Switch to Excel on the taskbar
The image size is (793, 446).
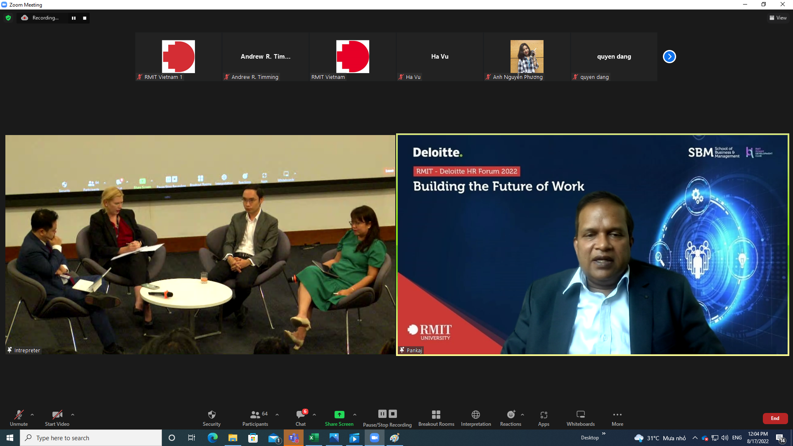[x=314, y=438]
